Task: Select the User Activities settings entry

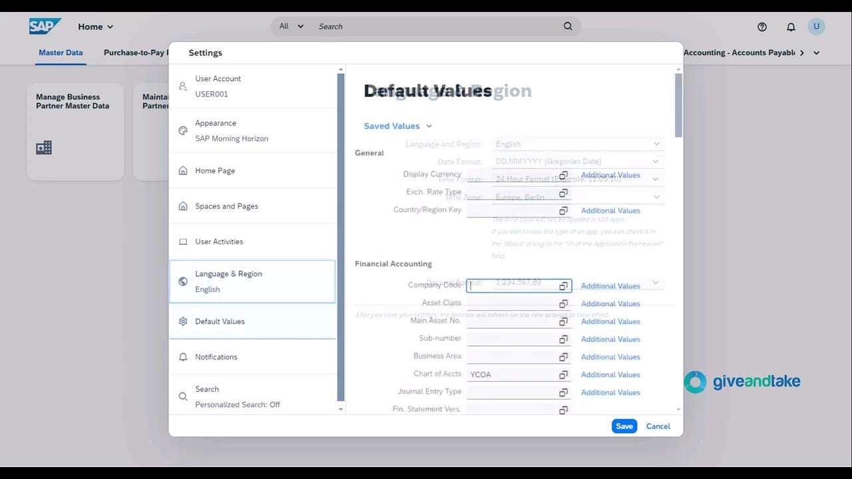Action: (252, 241)
